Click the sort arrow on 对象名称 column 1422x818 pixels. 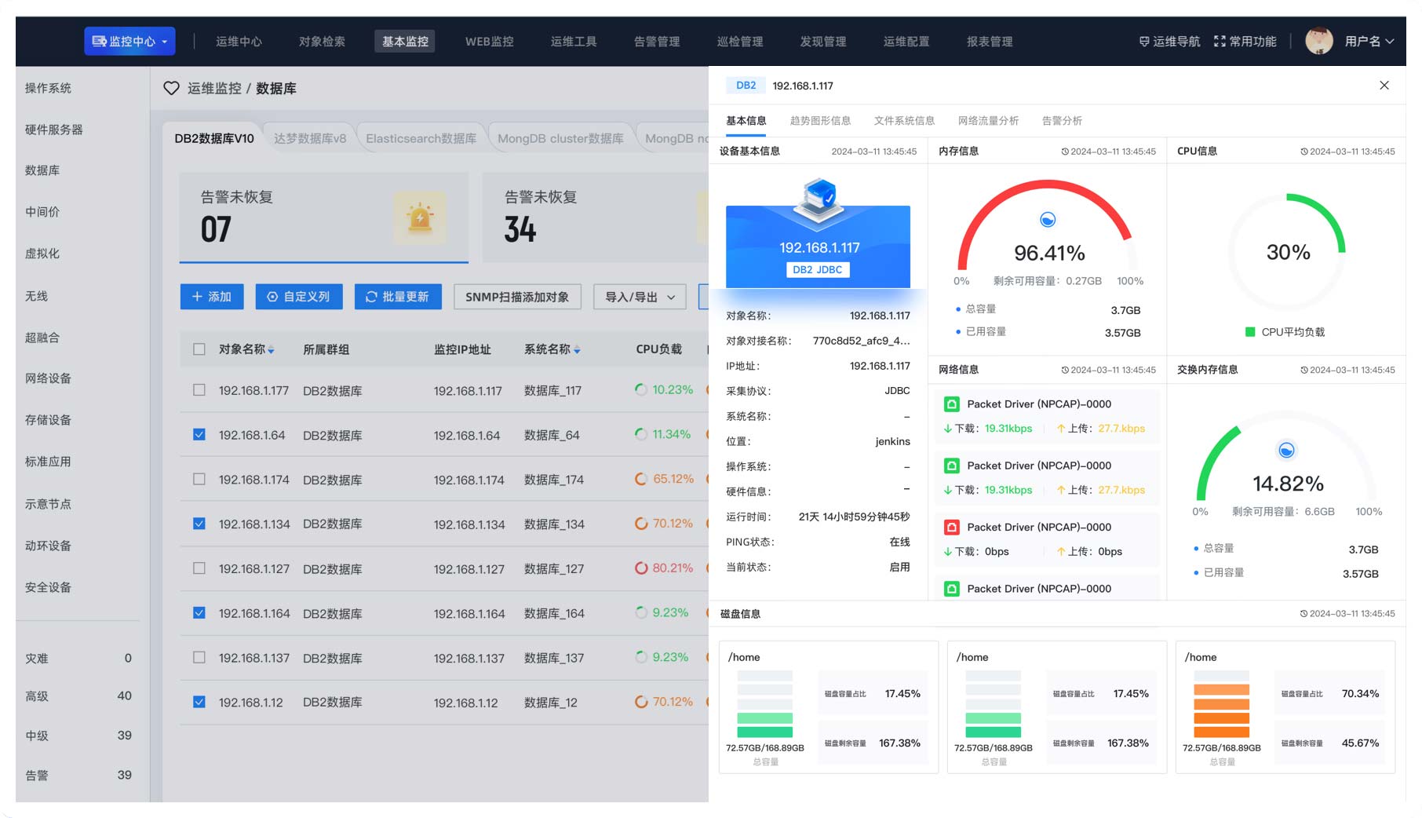coord(271,351)
